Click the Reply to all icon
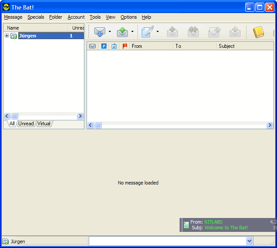 coord(193,32)
